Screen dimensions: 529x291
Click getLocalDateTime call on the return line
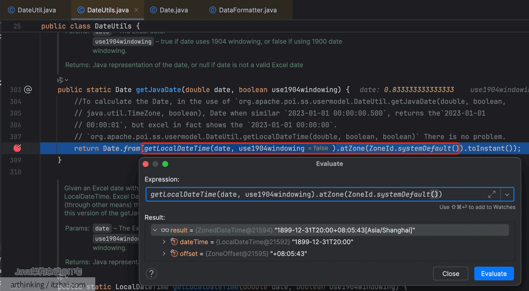177,148
